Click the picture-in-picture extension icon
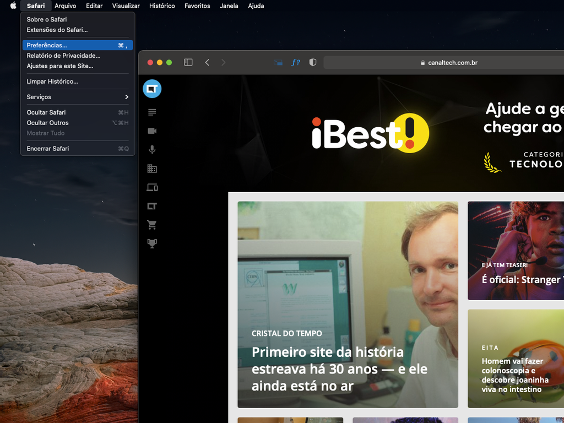 tap(278, 63)
